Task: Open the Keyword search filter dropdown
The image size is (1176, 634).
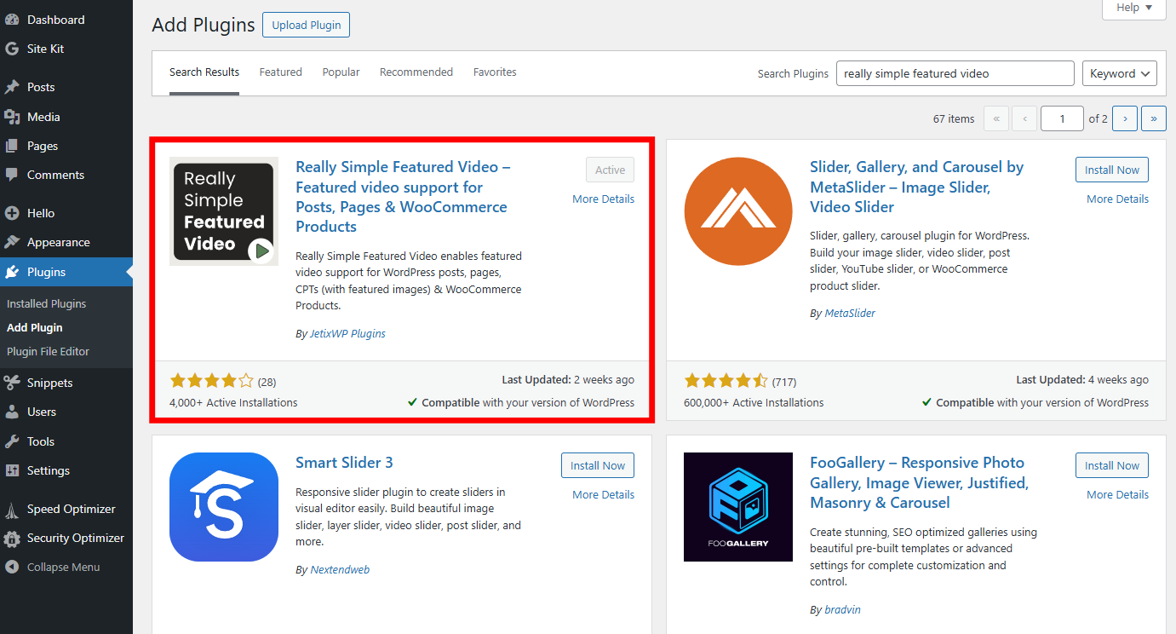Action: pos(1119,73)
